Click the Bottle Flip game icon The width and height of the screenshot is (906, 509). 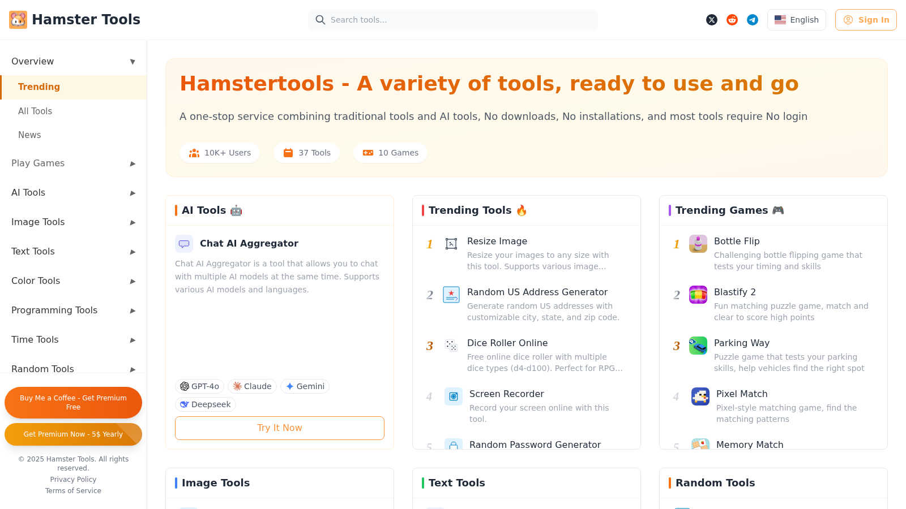tap(698, 244)
